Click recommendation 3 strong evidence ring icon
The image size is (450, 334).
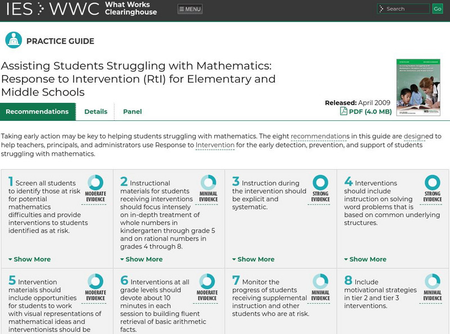pyautogui.click(x=320, y=182)
